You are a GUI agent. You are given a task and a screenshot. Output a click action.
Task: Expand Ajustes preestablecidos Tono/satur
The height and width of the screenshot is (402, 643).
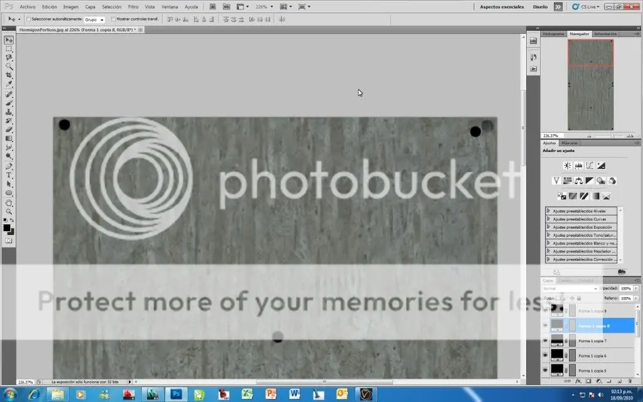click(x=548, y=235)
